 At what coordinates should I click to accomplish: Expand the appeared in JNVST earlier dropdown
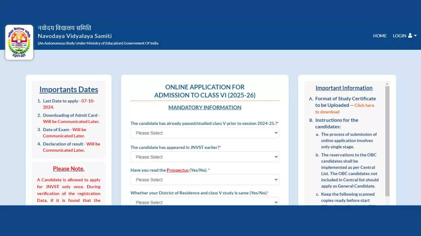pyautogui.click(x=205, y=157)
